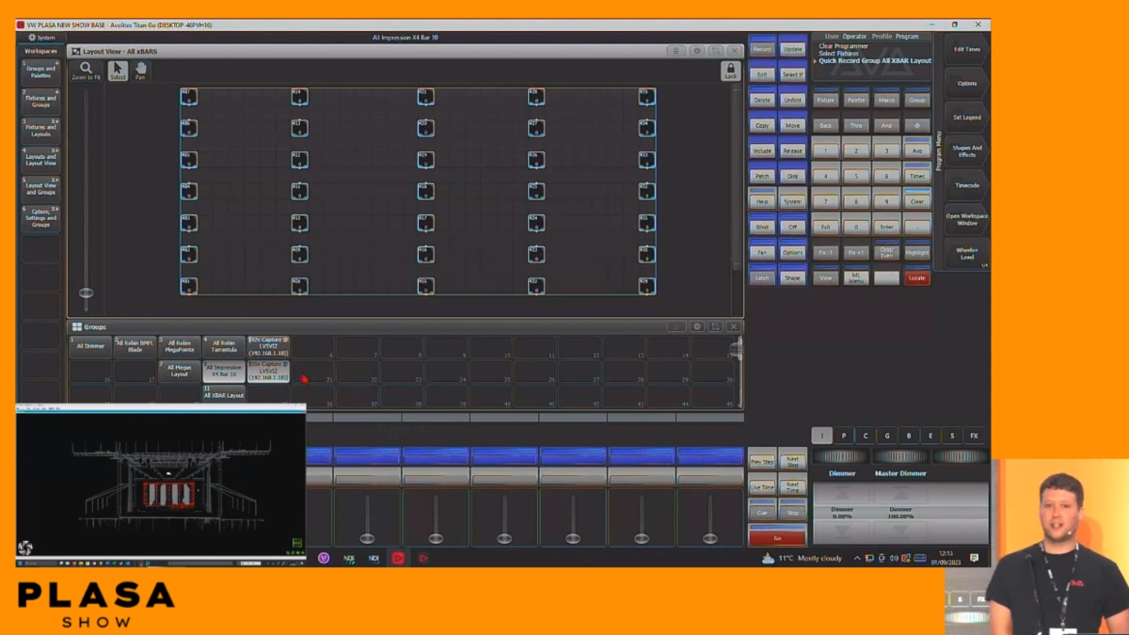Select the All Megas Layout group
Image resolution: width=1129 pixels, height=635 pixels.
click(179, 371)
